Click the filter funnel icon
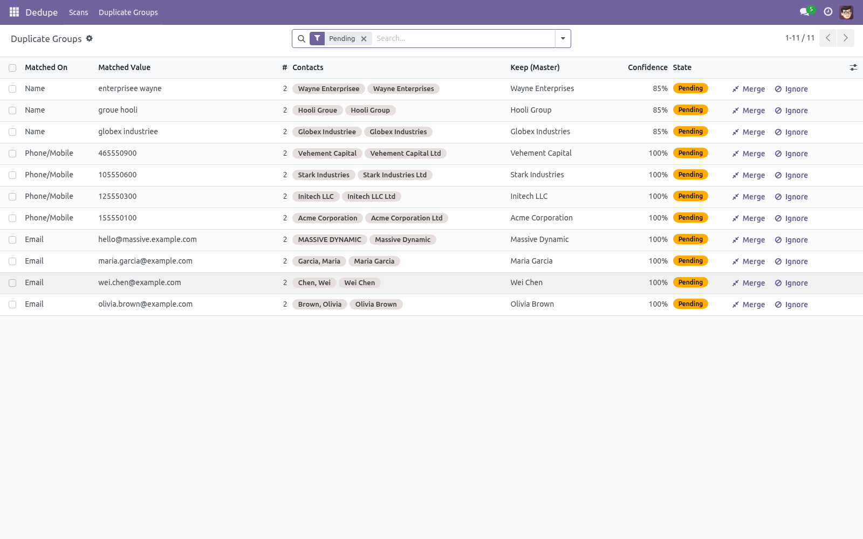 (x=317, y=38)
